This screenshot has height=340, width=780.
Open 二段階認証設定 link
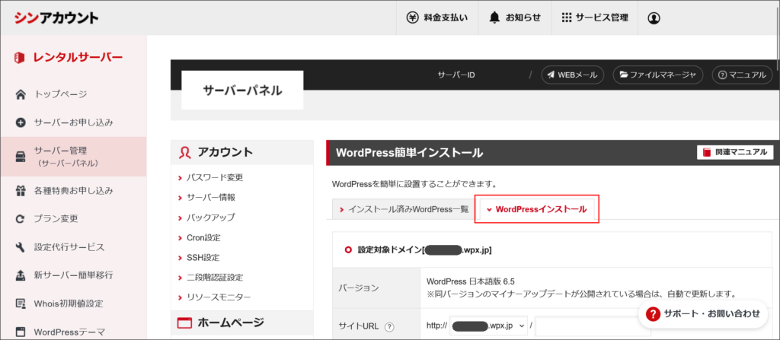[215, 278]
